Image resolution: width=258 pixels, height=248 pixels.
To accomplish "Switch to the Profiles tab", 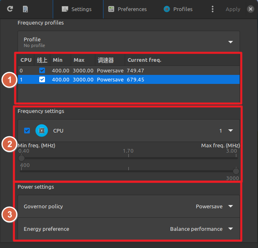I will click(178, 9).
